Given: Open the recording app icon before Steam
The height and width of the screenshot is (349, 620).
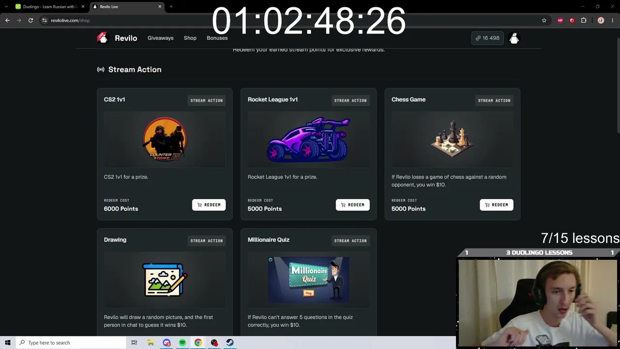Looking at the screenshot, I should point(214,343).
